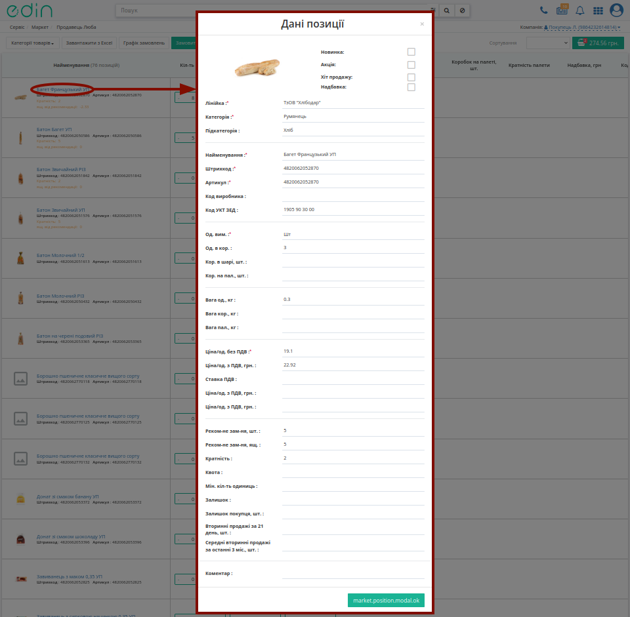This screenshot has height=617, width=630.
Task: Click placeholder image of first Борошно row
Action: tap(20, 378)
